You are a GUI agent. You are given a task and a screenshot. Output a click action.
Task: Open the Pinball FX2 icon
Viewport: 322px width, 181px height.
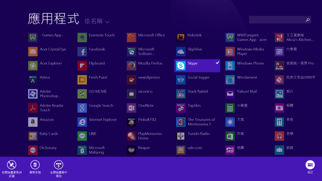[x=131, y=122]
